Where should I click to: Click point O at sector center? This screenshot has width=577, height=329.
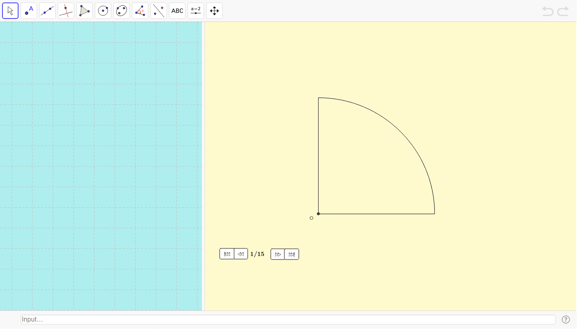[318, 214]
